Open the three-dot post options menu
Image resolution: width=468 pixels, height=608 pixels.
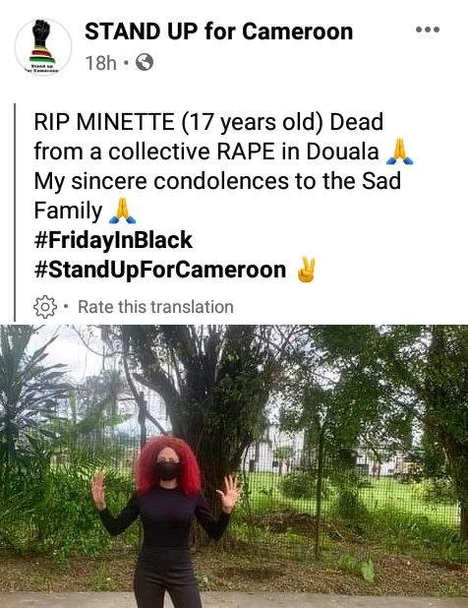tap(428, 30)
